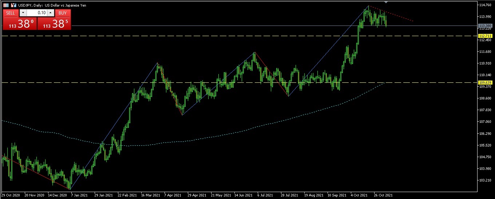Select the gray chart shift triangle marker

point(386,3)
